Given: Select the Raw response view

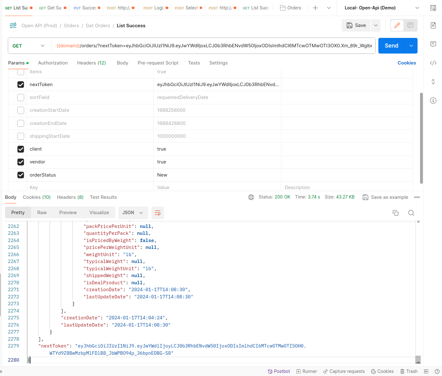Looking at the screenshot, I should (42, 213).
